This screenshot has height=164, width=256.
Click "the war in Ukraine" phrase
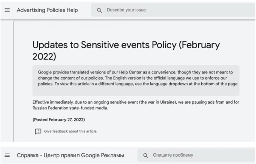click(x=157, y=102)
